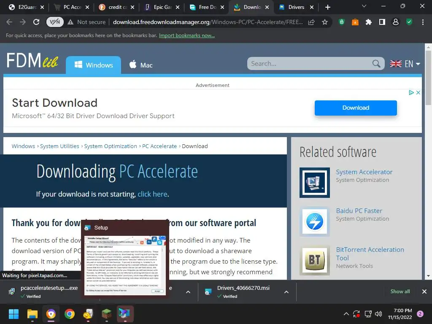Open the clock showing 7:00 PM
The height and width of the screenshot is (324, 432).
[x=400, y=314]
